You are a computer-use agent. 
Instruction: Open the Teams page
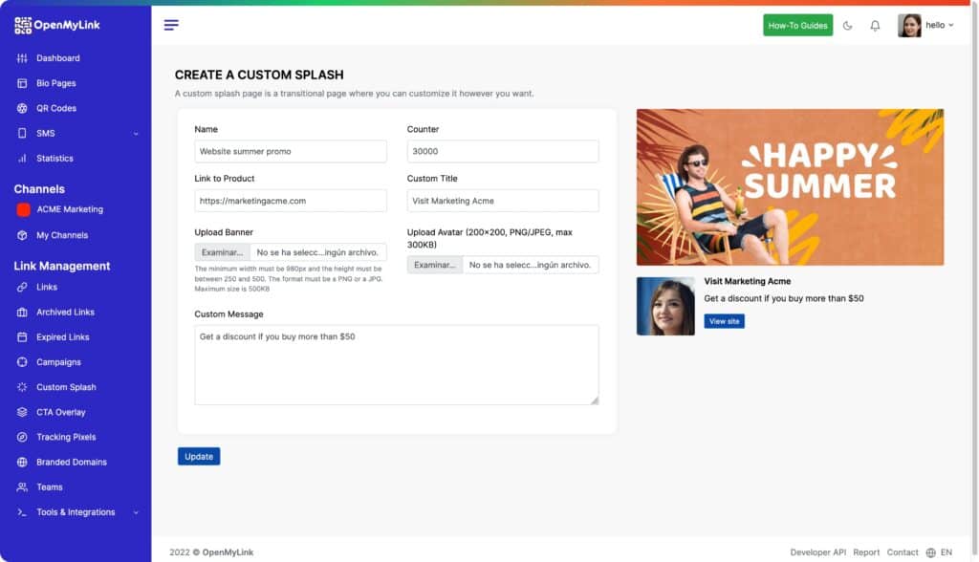(50, 487)
